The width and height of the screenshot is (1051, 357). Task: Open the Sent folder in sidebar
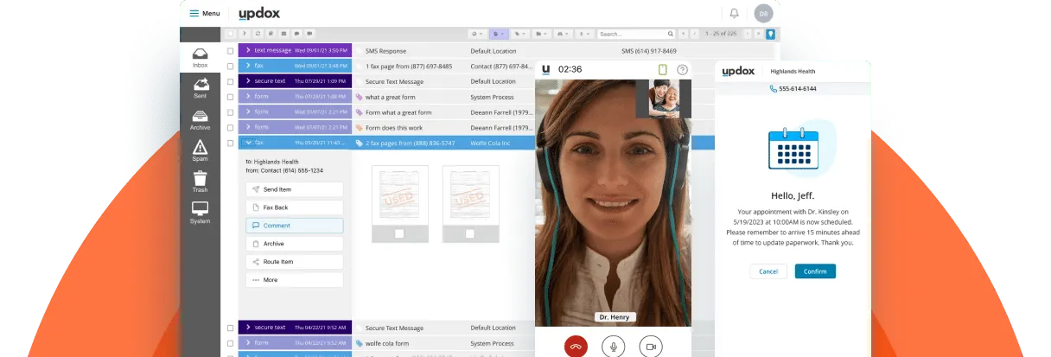(x=200, y=88)
